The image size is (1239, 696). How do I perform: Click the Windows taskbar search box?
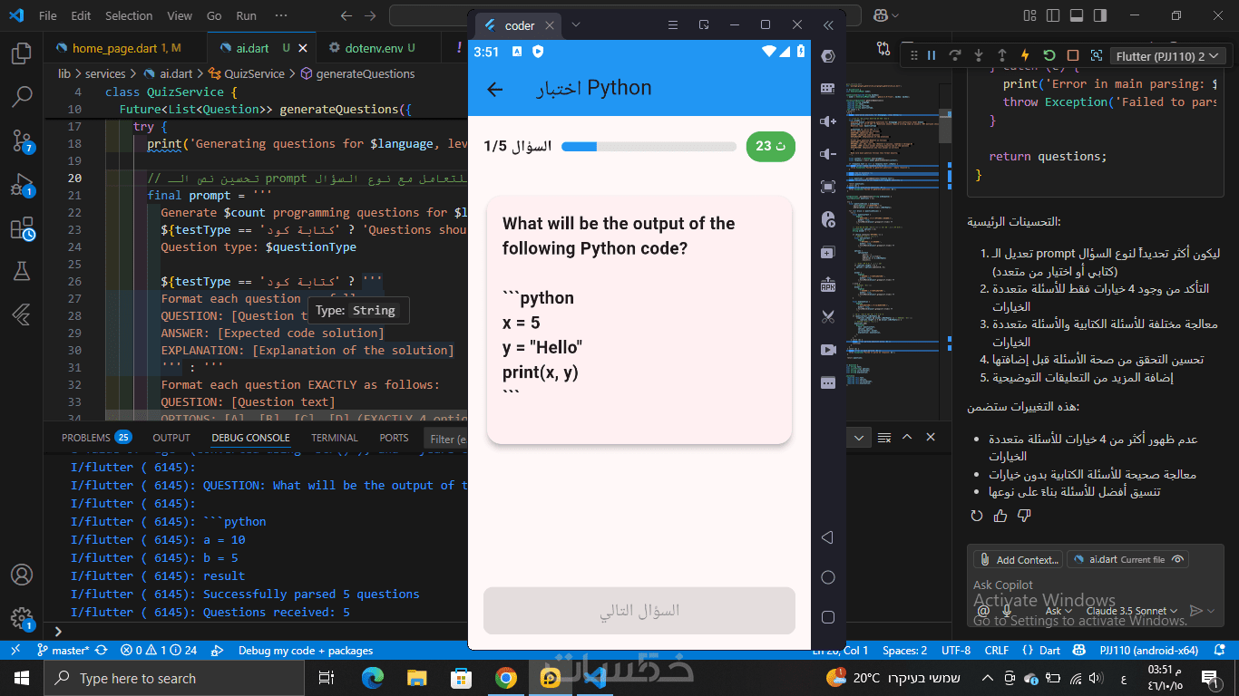click(x=175, y=678)
